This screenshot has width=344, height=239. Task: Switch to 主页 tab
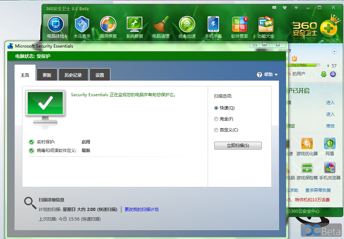(x=25, y=75)
